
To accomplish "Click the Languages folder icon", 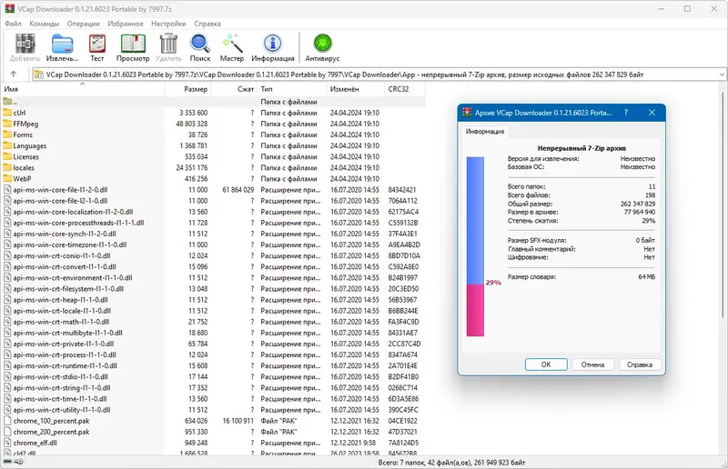I will (7, 145).
